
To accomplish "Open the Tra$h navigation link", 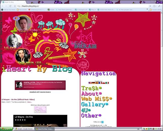I will coord(91,88).
